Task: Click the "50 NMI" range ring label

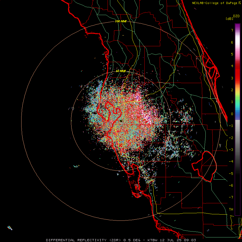Action: tap(121, 71)
